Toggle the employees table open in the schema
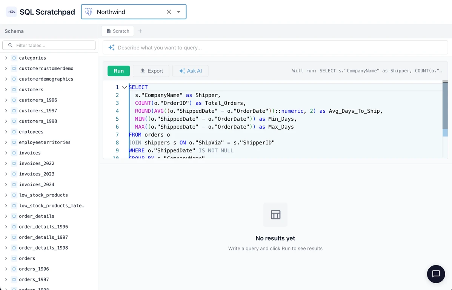The height and width of the screenshot is (290, 452). pos(6,132)
